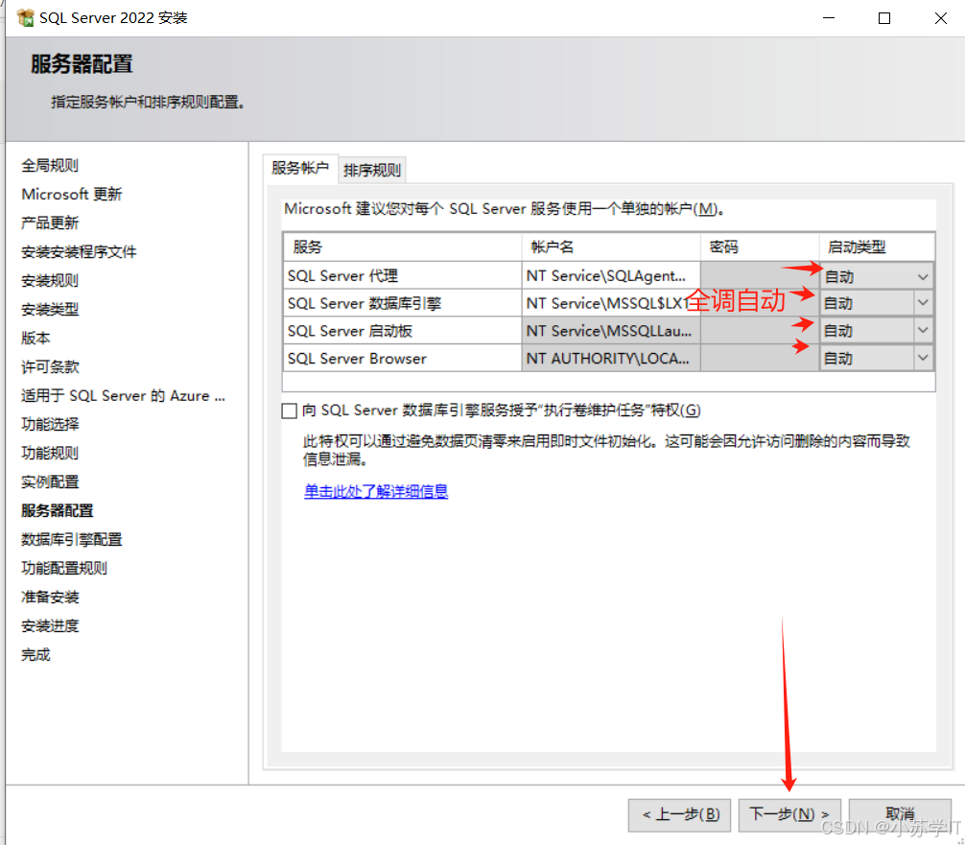The image size is (965, 845).
Task: Select the account name cell for SQL Server 数据库引擎
Action: [611, 303]
